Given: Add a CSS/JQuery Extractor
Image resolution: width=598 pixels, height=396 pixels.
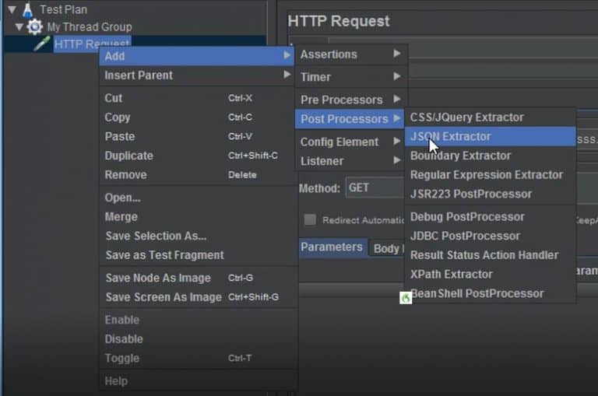Looking at the screenshot, I should pyautogui.click(x=491, y=117).
